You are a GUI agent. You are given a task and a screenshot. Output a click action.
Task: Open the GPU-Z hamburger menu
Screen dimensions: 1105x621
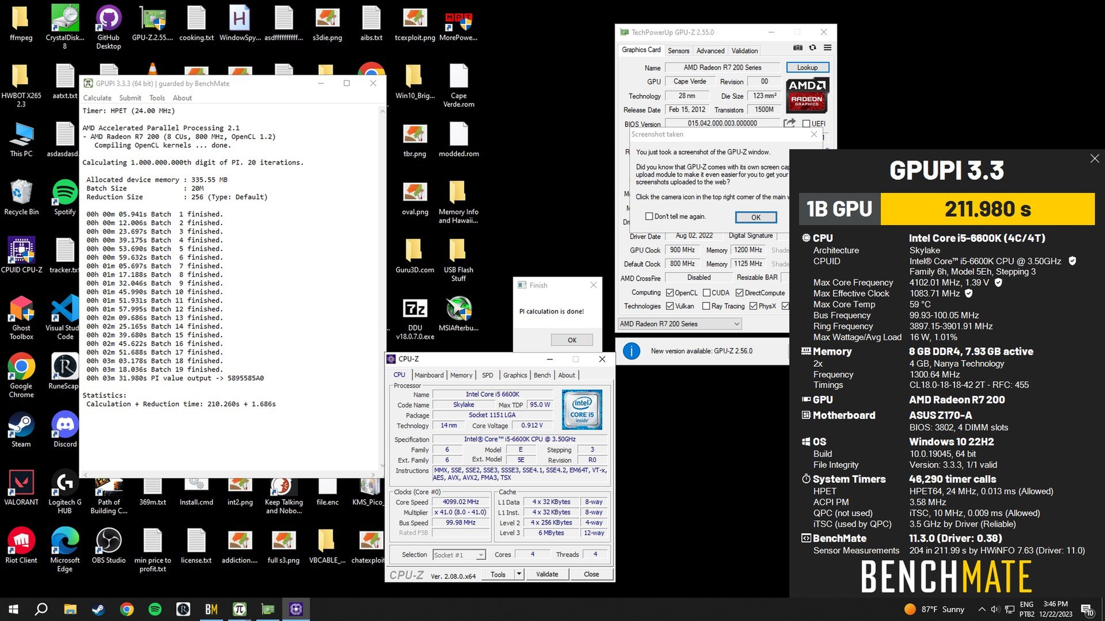click(827, 48)
